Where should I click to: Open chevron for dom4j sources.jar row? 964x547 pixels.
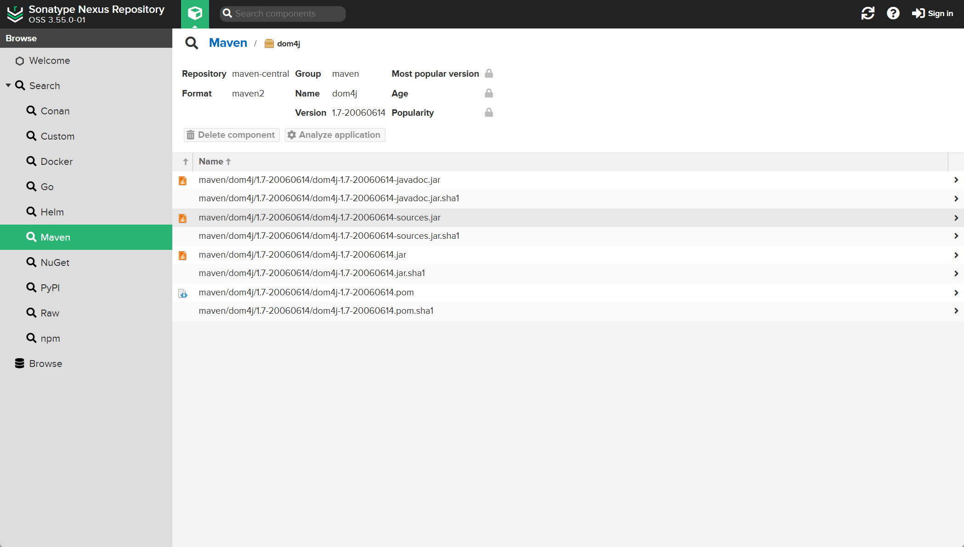956,218
